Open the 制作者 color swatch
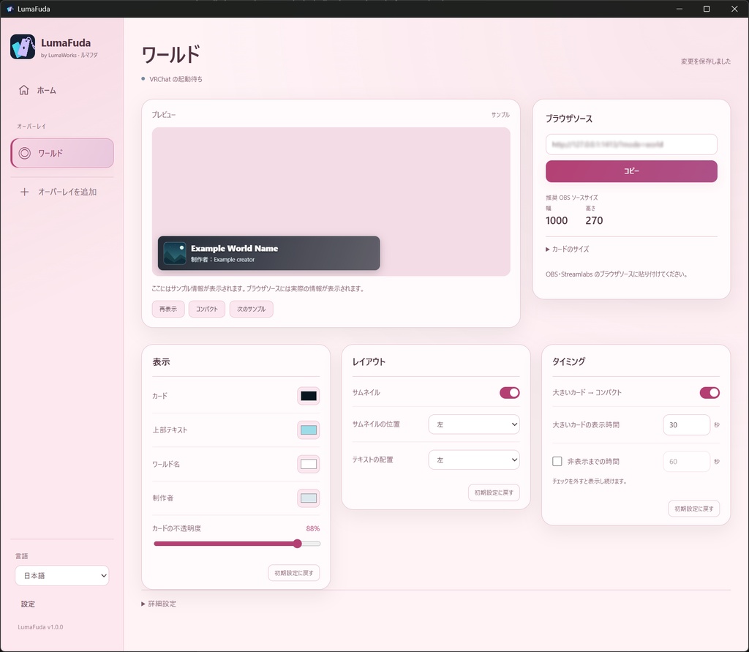The image size is (749, 652). coord(309,498)
